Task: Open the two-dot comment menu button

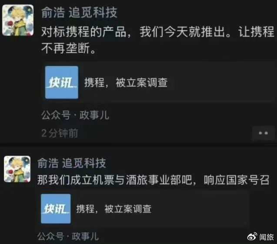Action: click(x=263, y=133)
